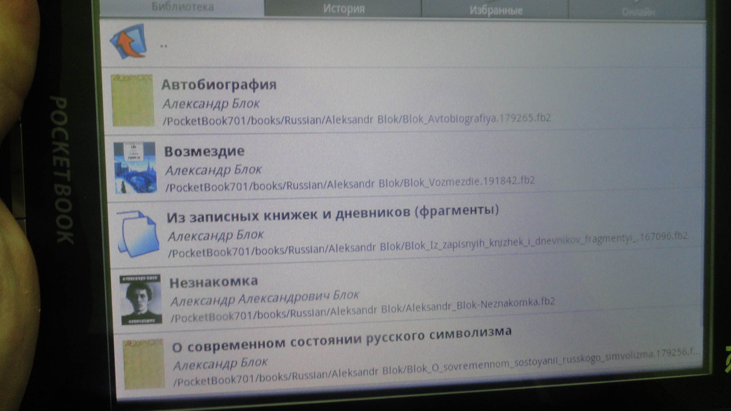Open Из записных книжек и дневников
The image size is (731, 411).
click(x=332, y=213)
